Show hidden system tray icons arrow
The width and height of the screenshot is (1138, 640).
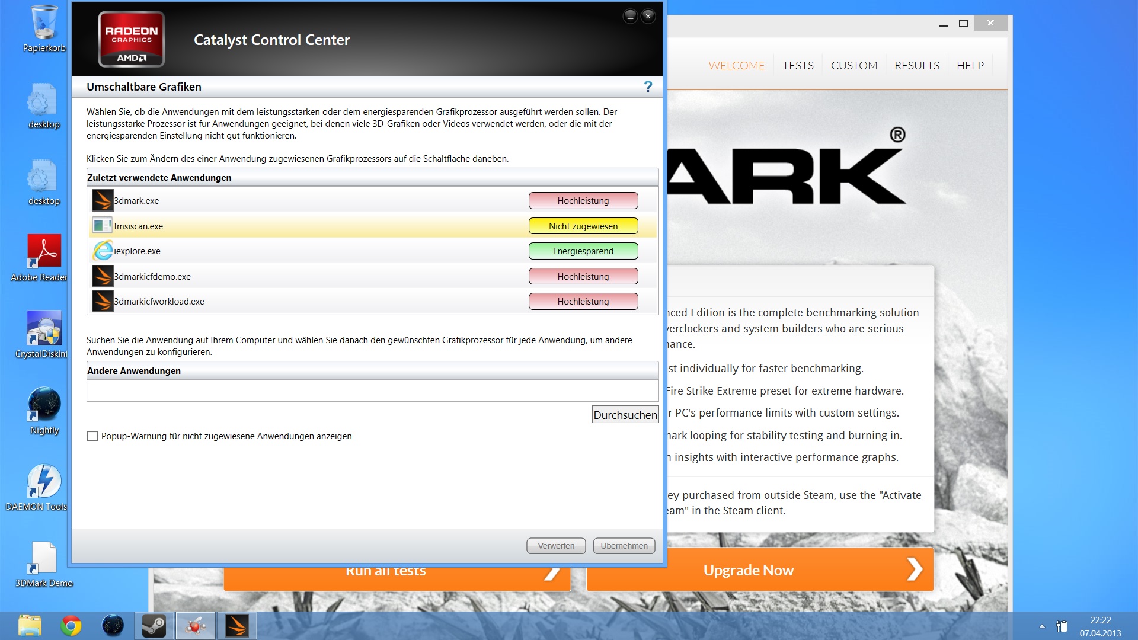[1042, 626]
